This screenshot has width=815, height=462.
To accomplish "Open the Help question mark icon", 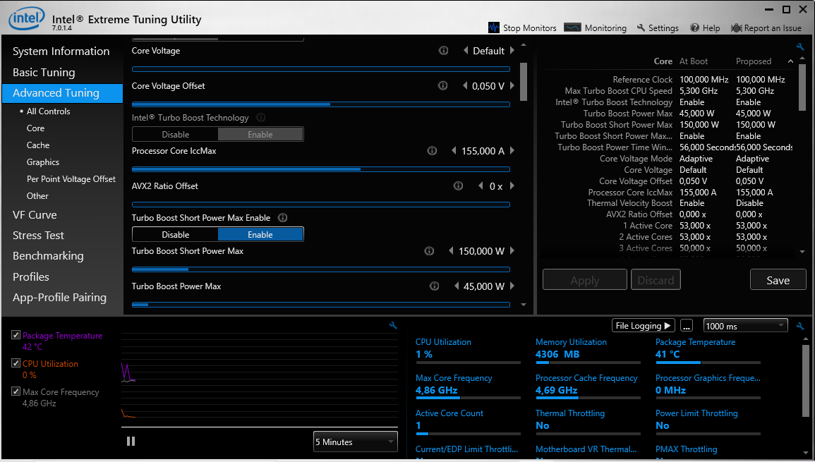I will (694, 28).
